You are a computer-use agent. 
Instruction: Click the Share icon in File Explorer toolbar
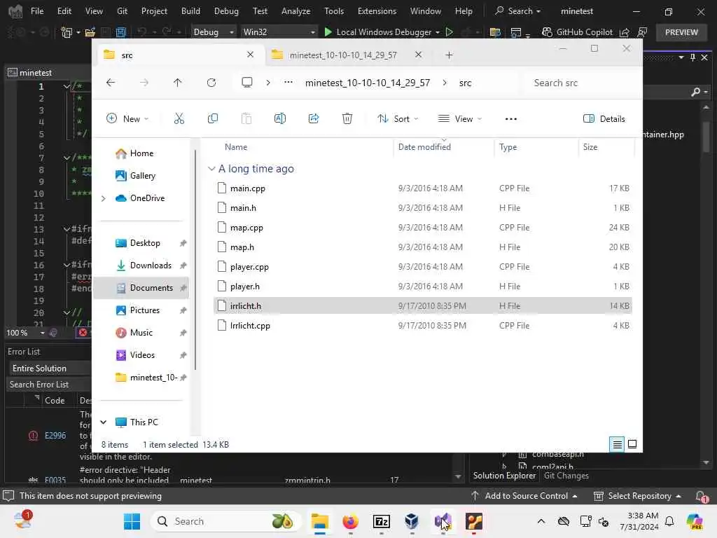[x=314, y=119]
